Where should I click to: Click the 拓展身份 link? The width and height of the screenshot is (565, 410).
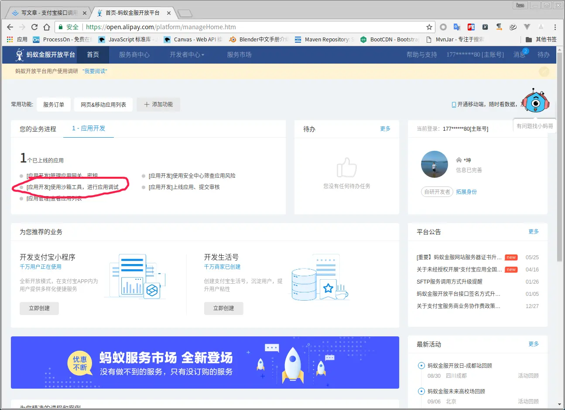click(x=466, y=192)
